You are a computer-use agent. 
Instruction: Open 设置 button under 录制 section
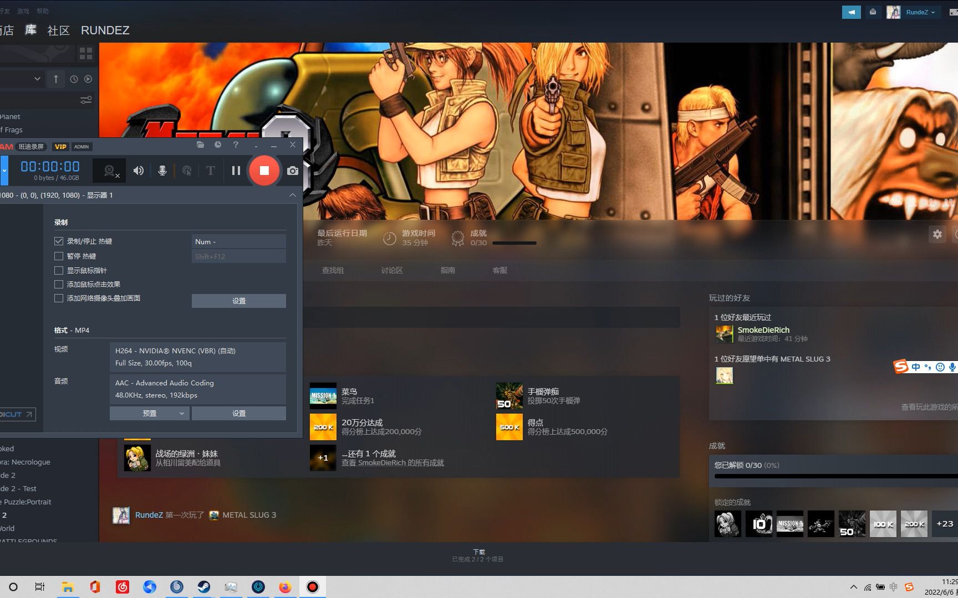click(239, 301)
